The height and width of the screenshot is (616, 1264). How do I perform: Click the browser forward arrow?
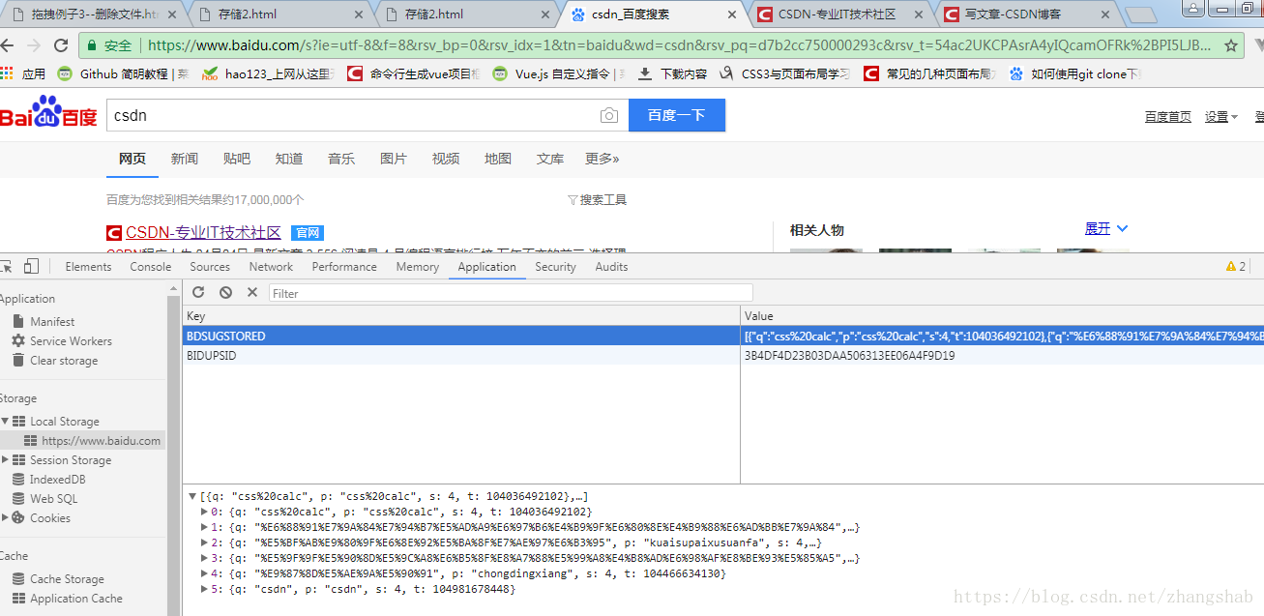pyautogui.click(x=34, y=45)
